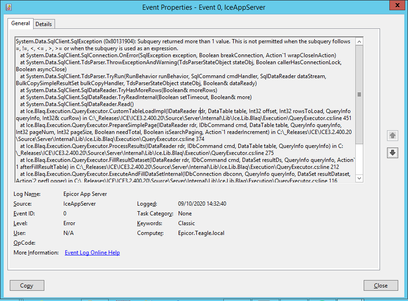Open Event Log Online Help link

pyautogui.click(x=92, y=253)
